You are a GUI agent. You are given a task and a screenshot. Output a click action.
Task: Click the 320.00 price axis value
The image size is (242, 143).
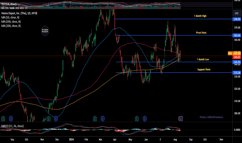coord(237,89)
